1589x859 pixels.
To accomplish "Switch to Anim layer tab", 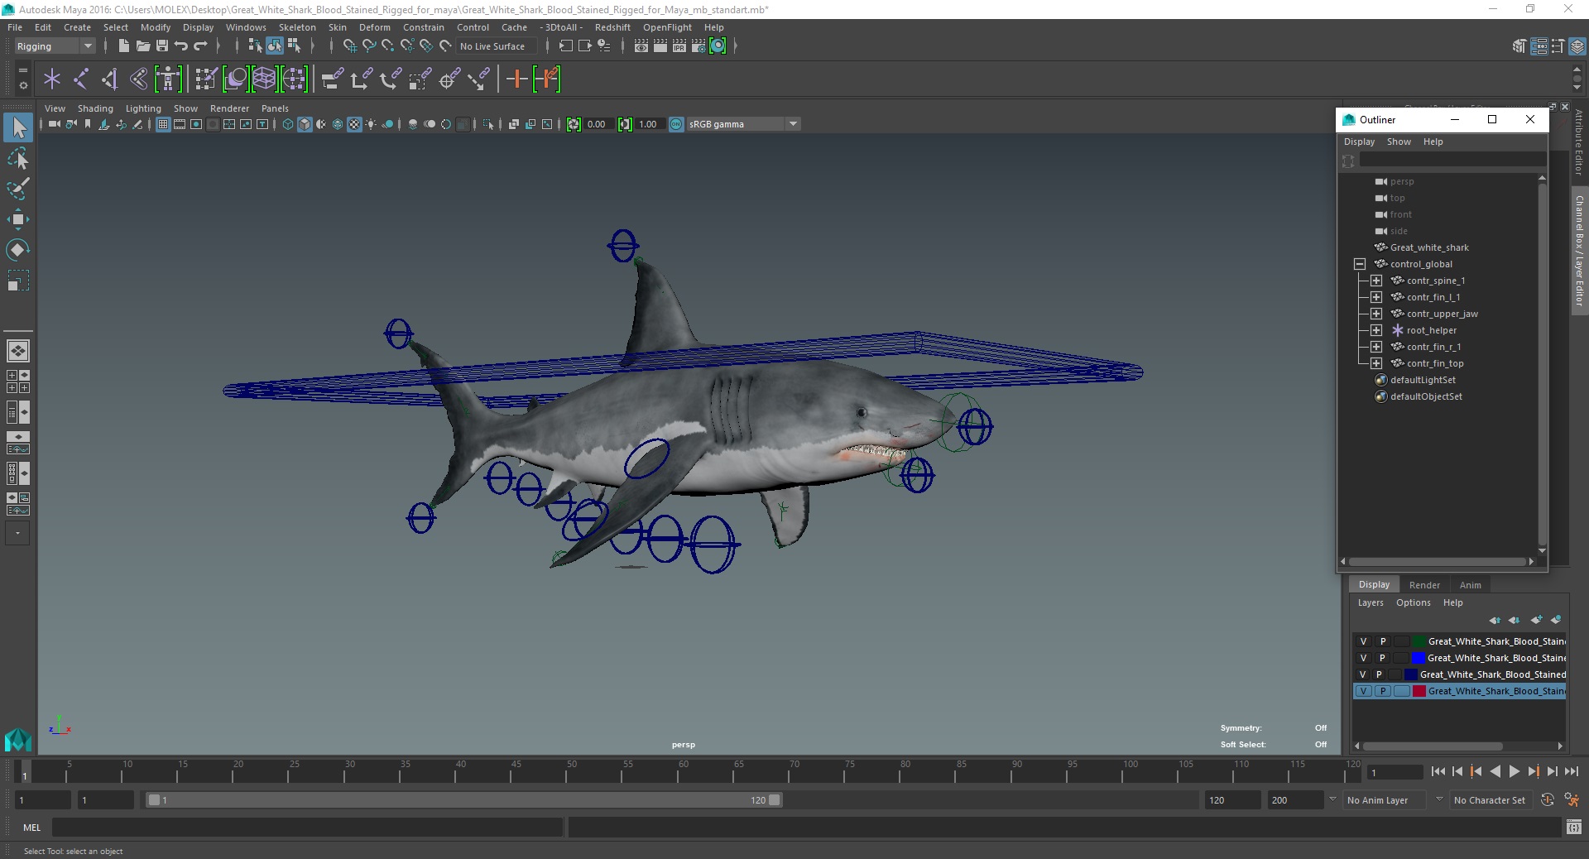I will click(x=1470, y=585).
